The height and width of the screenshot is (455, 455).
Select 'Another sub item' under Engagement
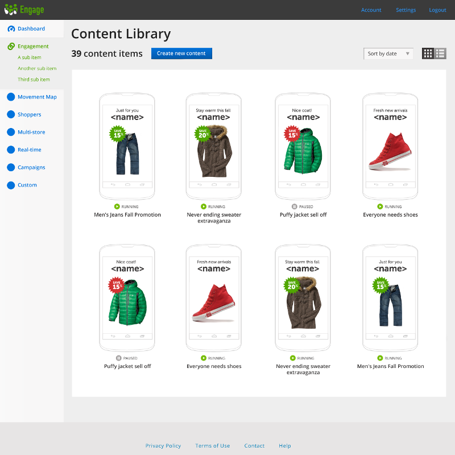(37, 69)
